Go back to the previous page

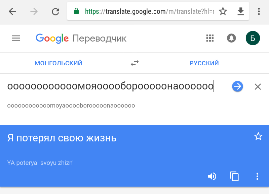point(12,12)
